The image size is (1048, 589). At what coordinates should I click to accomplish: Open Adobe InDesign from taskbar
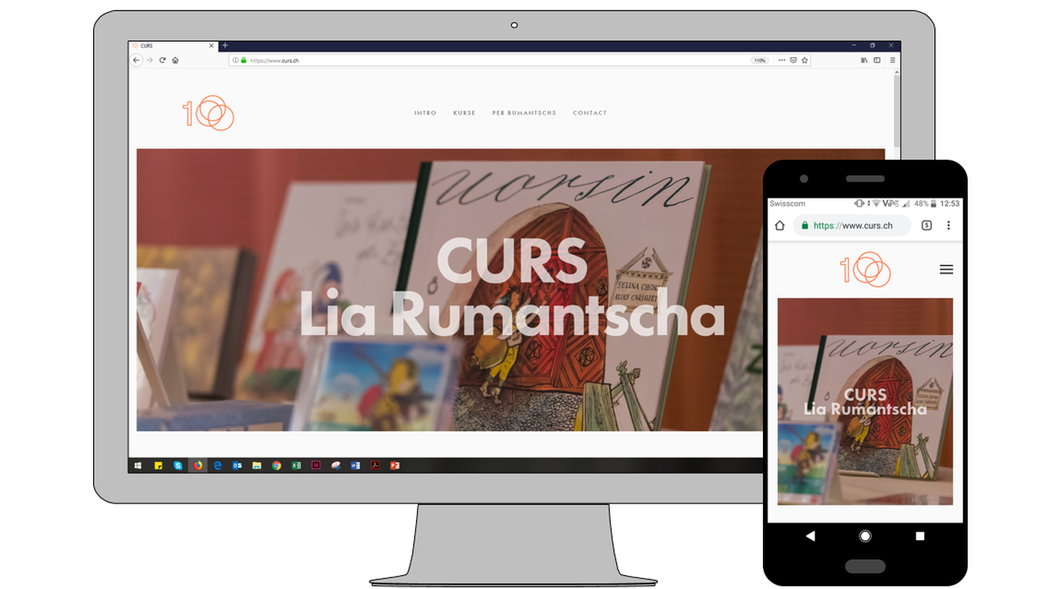point(316,466)
